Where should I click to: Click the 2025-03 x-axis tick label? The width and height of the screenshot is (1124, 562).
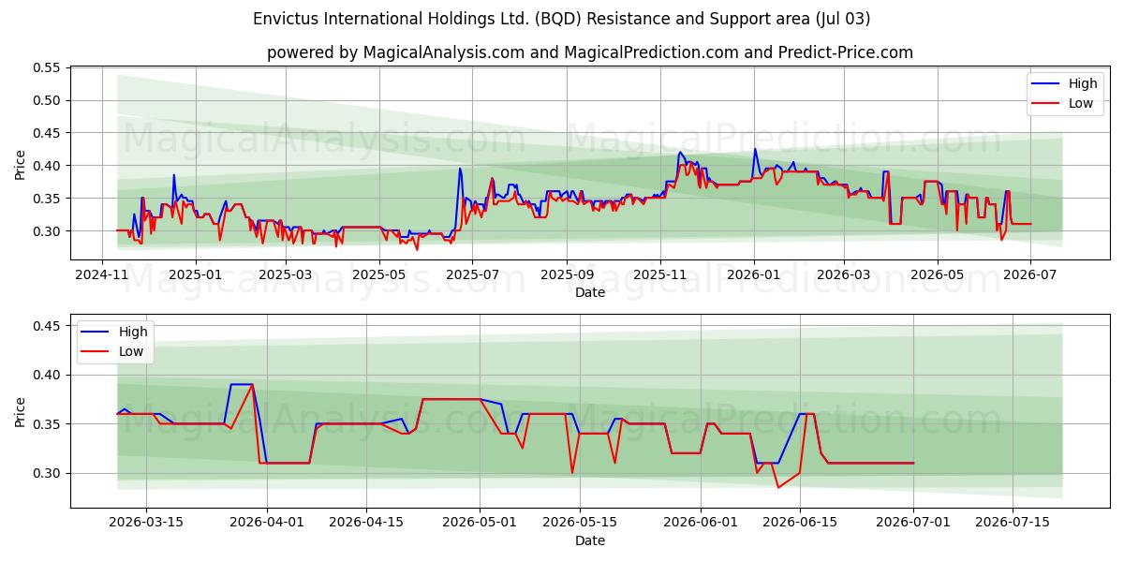(285, 274)
